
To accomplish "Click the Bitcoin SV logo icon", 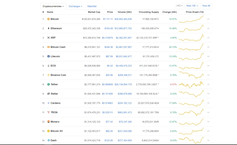I will click(48, 131).
